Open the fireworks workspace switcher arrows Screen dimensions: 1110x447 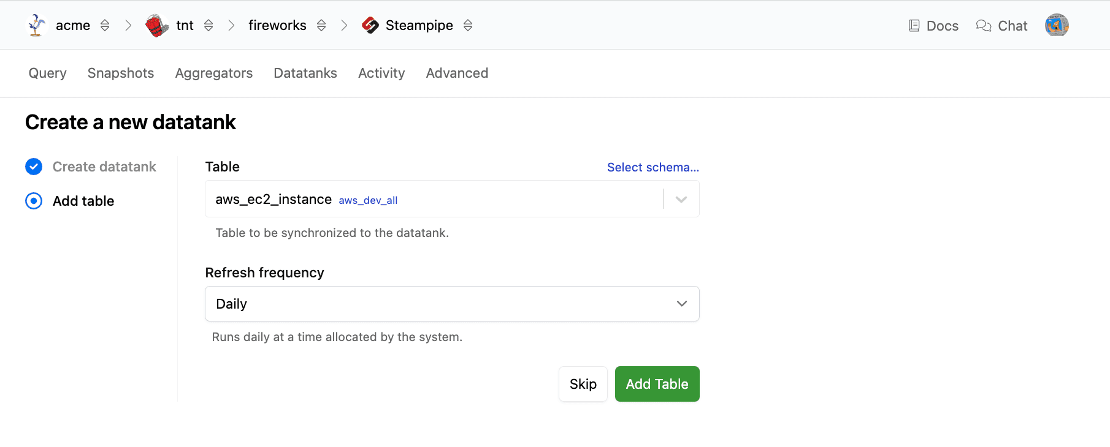tap(321, 25)
